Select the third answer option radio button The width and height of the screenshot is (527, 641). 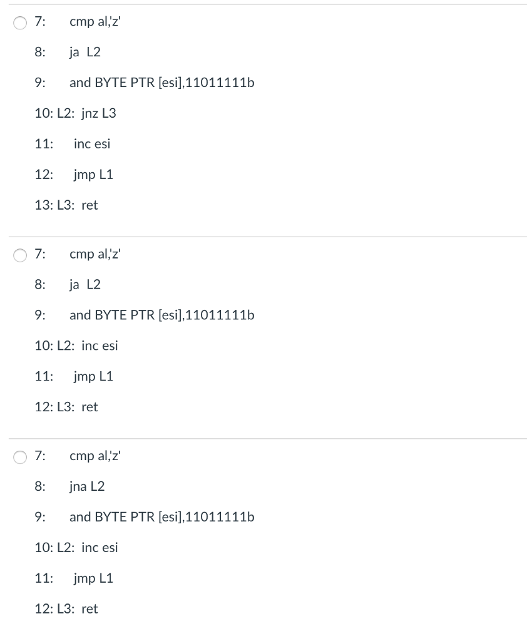19,456
